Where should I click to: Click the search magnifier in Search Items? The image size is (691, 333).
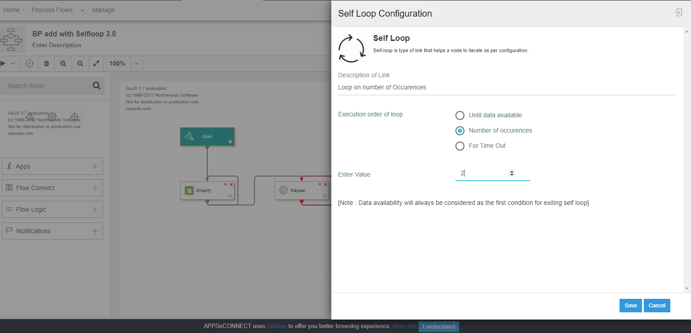click(96, 85)
